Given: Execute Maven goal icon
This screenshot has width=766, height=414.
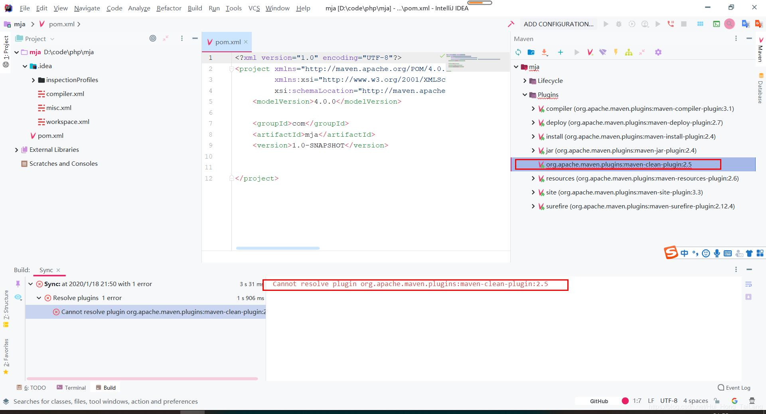Looking at the screenshot, I should (x=590, y=52).
